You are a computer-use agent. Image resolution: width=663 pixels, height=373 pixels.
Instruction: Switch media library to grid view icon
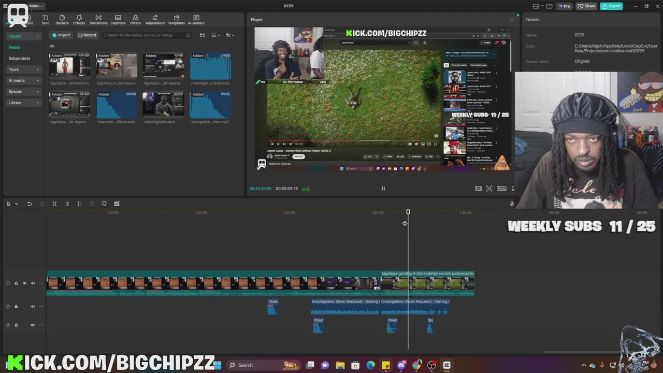203,35
